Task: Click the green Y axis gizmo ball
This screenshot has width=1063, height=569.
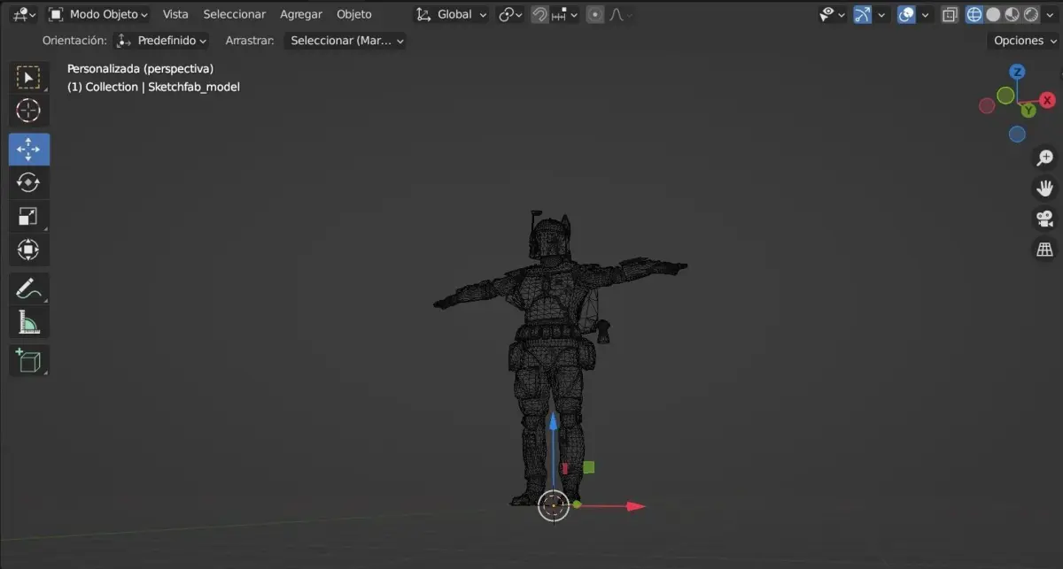Action: [1028, 111]
